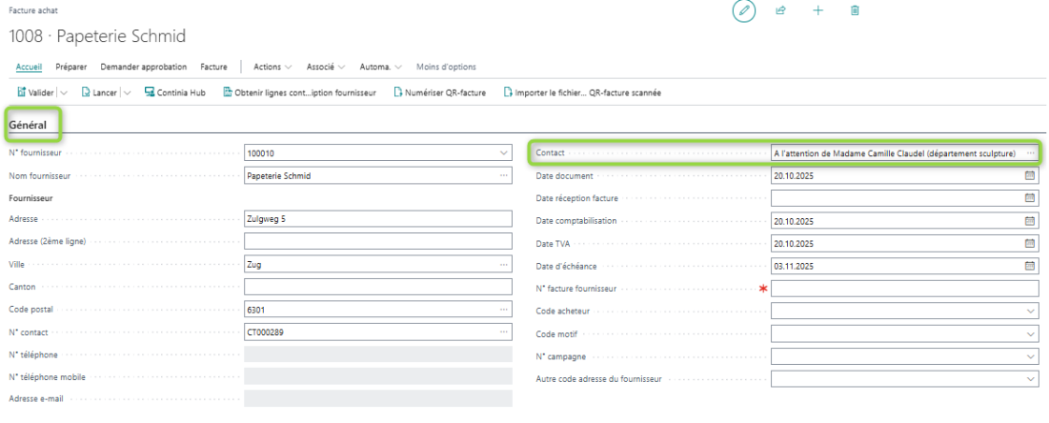Click the share icon at top

[x=780, y=10]
